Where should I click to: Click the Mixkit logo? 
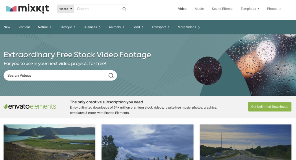tap(27, 9)
